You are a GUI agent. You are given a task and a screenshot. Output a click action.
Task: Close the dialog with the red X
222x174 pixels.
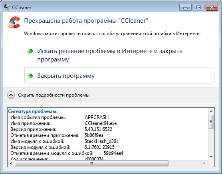point(212,8)
